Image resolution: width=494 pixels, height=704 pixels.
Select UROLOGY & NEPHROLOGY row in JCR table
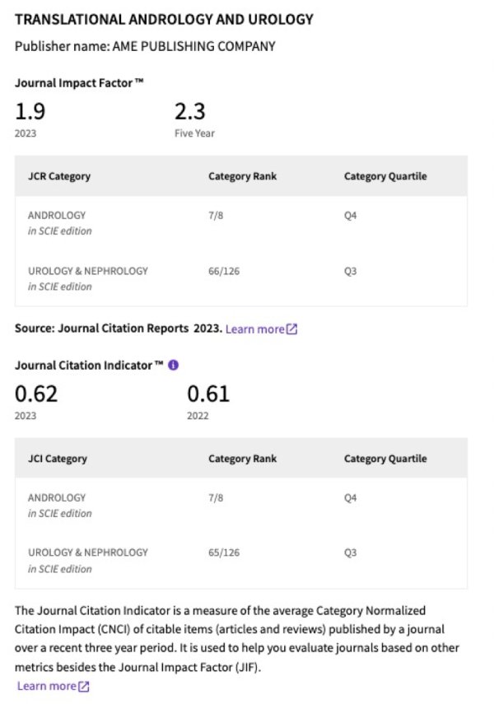point(241,278)
